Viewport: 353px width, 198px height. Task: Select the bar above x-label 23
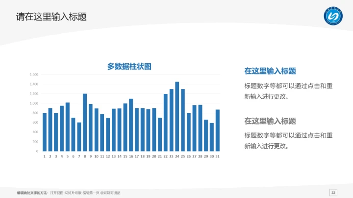tap(172, 120)
